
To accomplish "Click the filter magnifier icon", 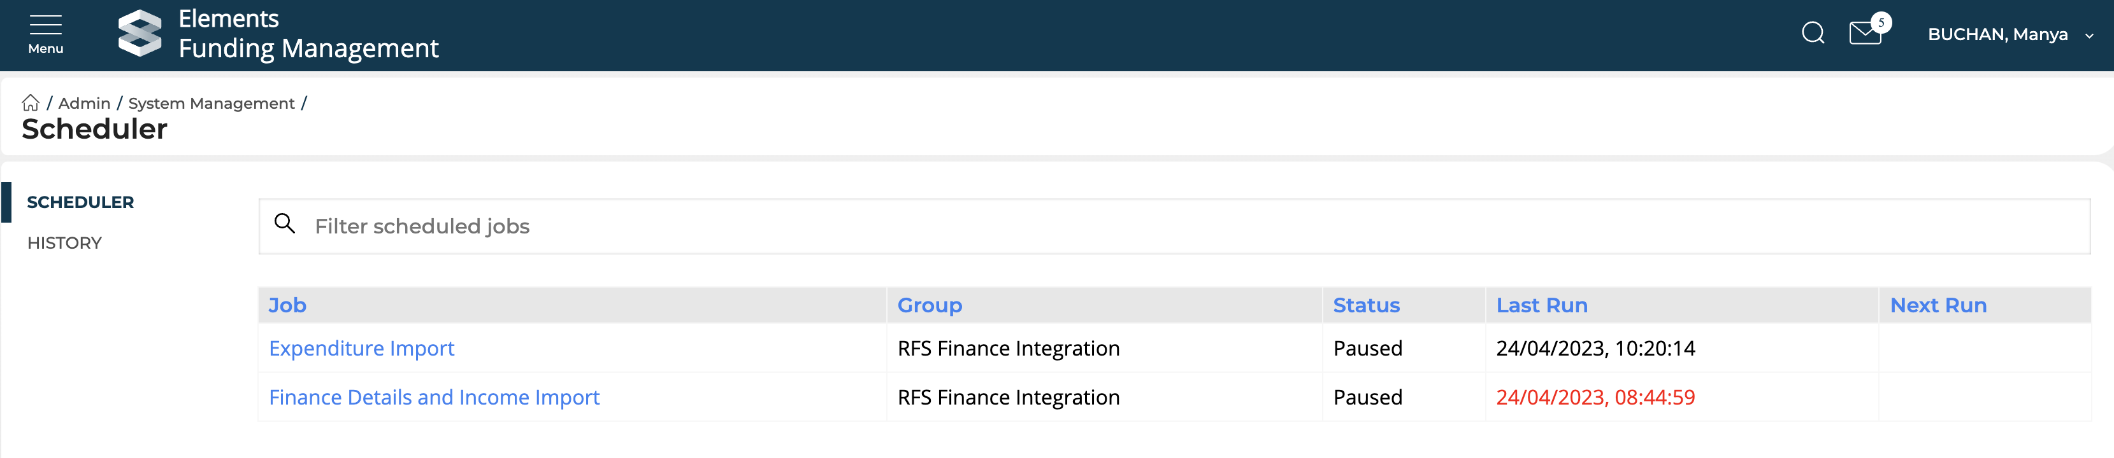I will point(285,224).
